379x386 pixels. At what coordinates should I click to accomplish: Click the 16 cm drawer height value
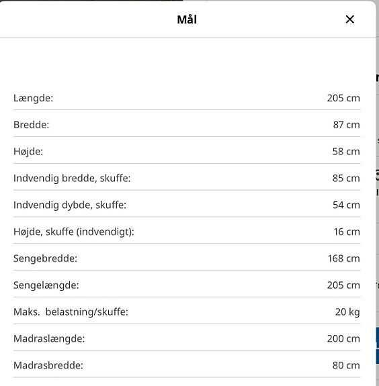347,232
